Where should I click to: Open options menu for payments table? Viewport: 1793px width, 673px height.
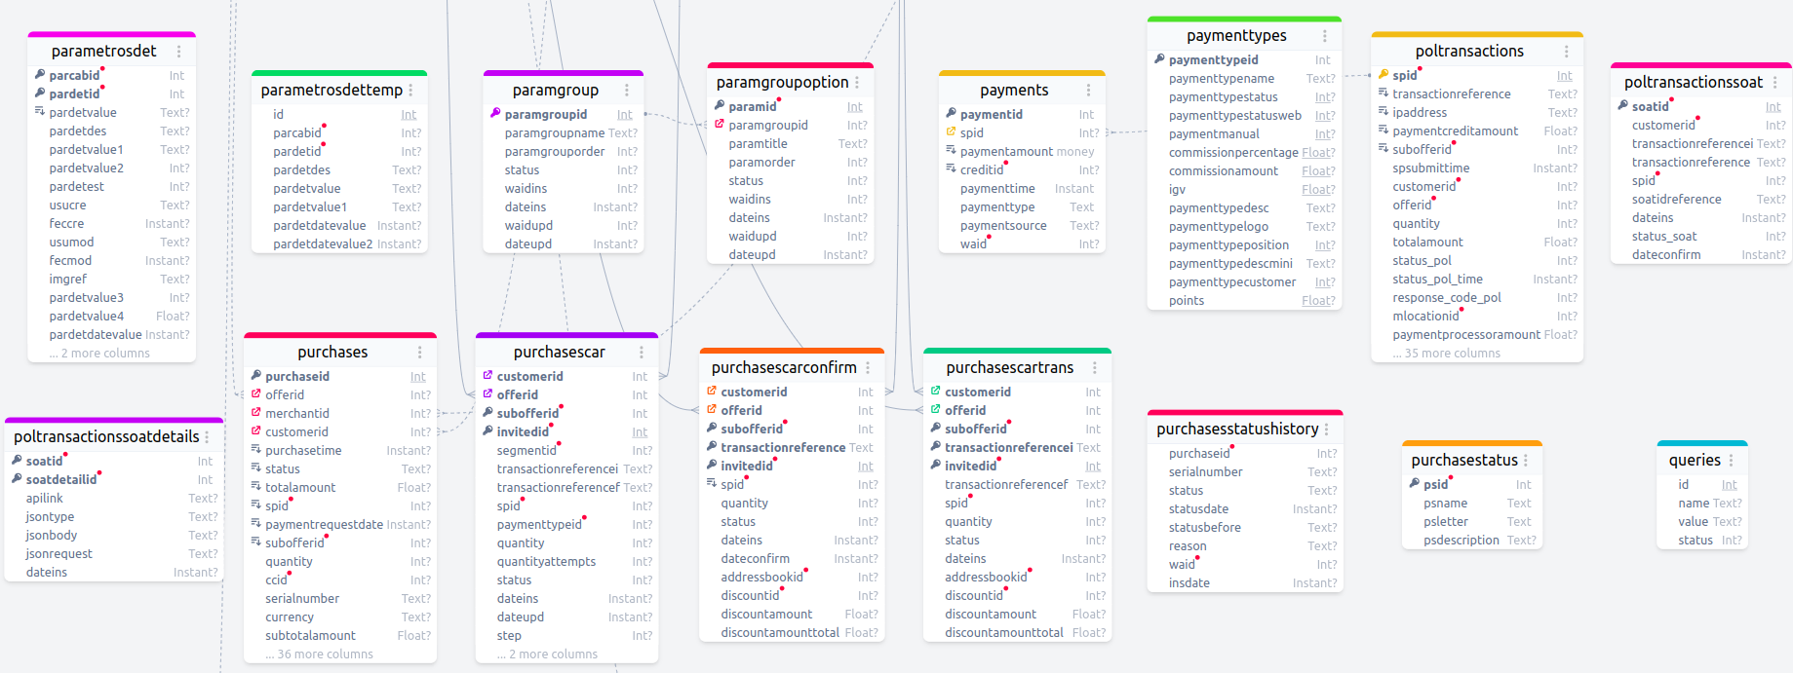tap(1089, 91)
